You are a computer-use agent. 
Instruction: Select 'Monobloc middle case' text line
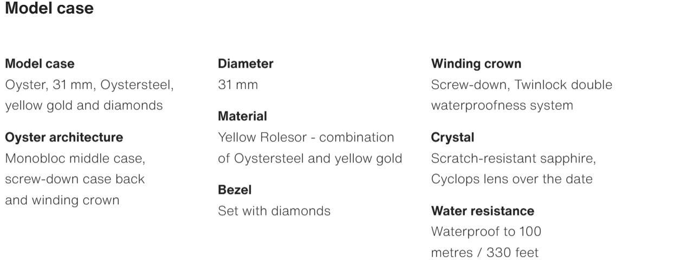[75, 159]
